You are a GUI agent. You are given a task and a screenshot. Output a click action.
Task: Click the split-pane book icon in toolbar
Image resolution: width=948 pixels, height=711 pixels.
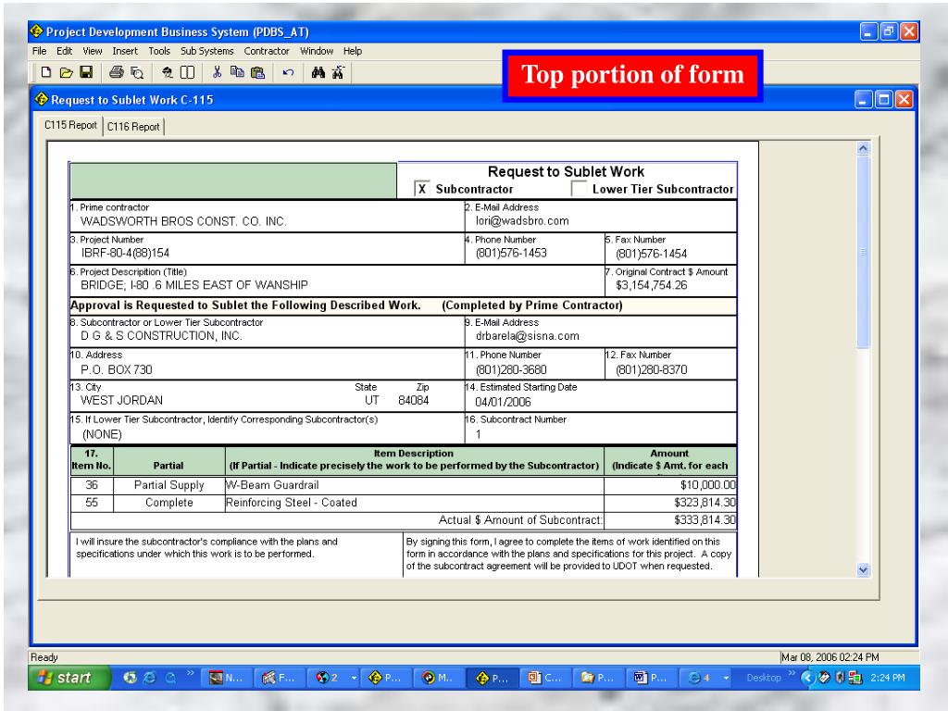187,72
